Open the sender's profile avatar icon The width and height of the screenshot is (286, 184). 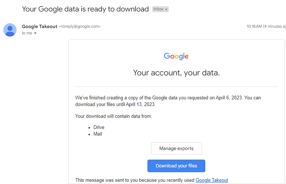(x=10, y=30)
